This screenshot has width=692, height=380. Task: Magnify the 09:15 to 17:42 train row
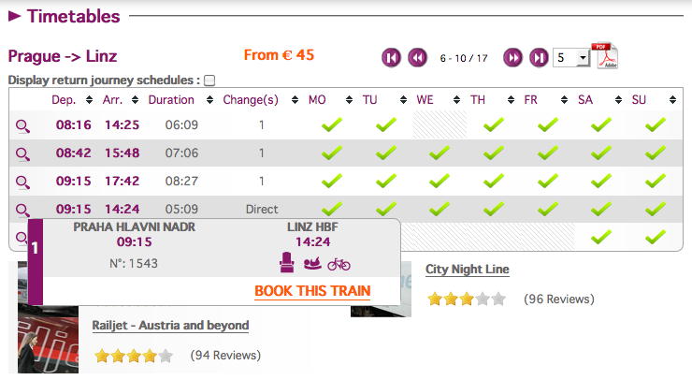click(x=22, y=182)
